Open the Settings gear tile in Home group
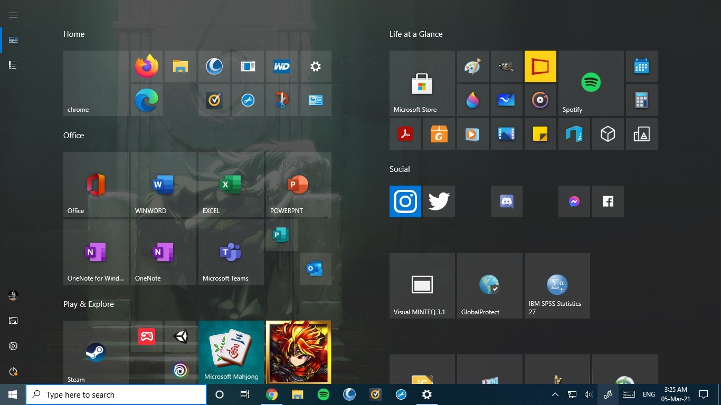This screenshot has width=721, height=405. [316, 66]
